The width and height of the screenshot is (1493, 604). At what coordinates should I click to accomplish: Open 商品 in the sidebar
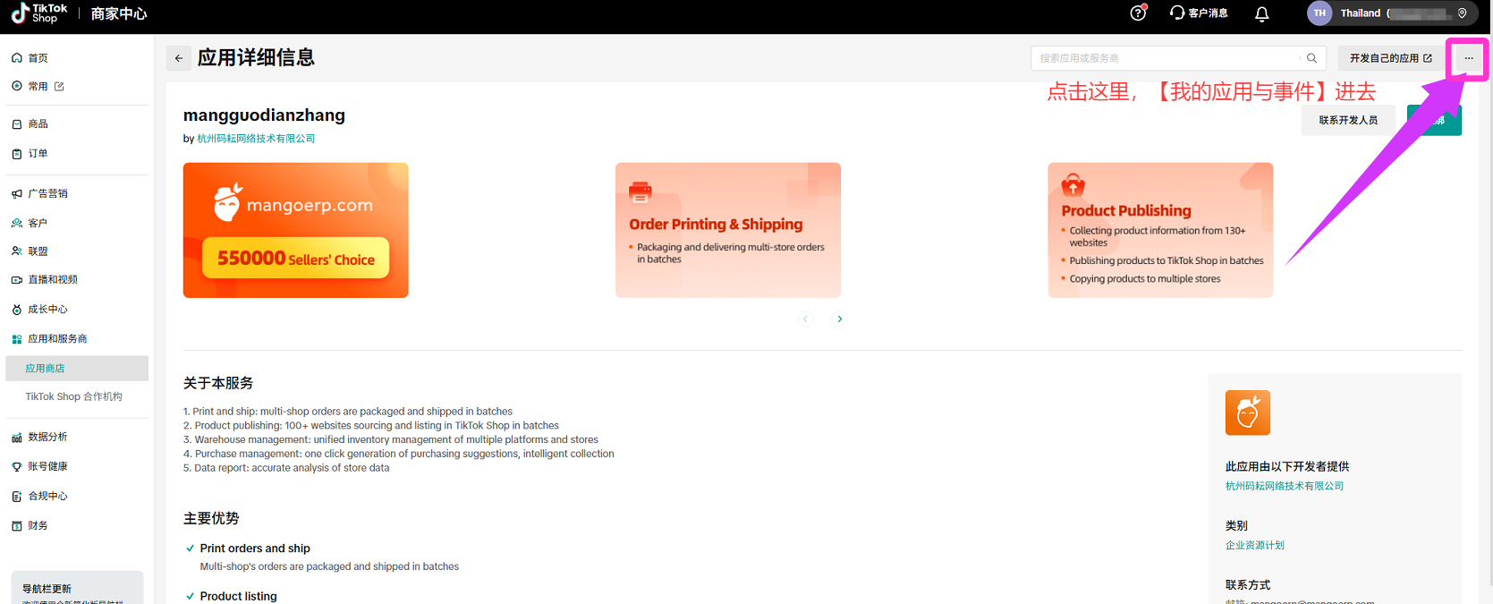[x=38, y=124]
